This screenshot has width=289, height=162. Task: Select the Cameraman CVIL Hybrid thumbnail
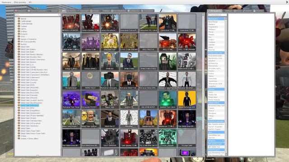pyautogui.click(x=149, y=23)
